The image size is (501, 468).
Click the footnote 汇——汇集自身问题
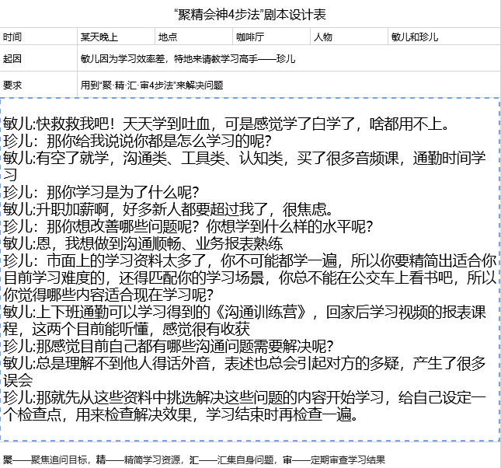[x=231, y=460]
